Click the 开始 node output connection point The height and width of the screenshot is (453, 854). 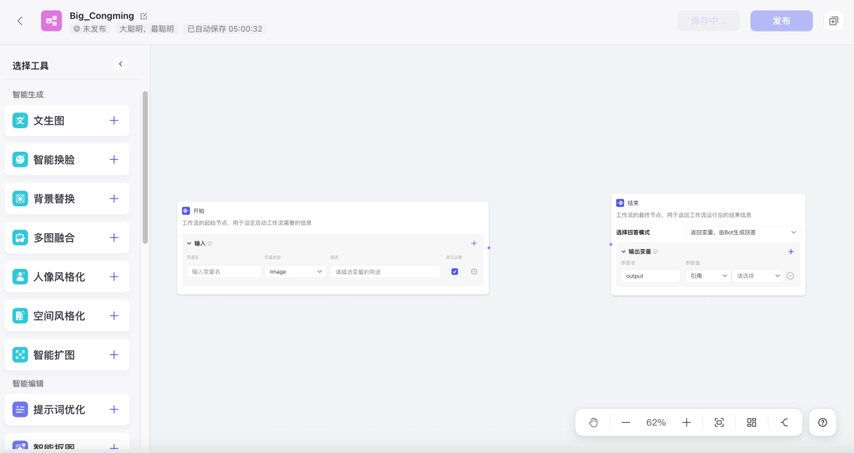click(x=489, y=247)
